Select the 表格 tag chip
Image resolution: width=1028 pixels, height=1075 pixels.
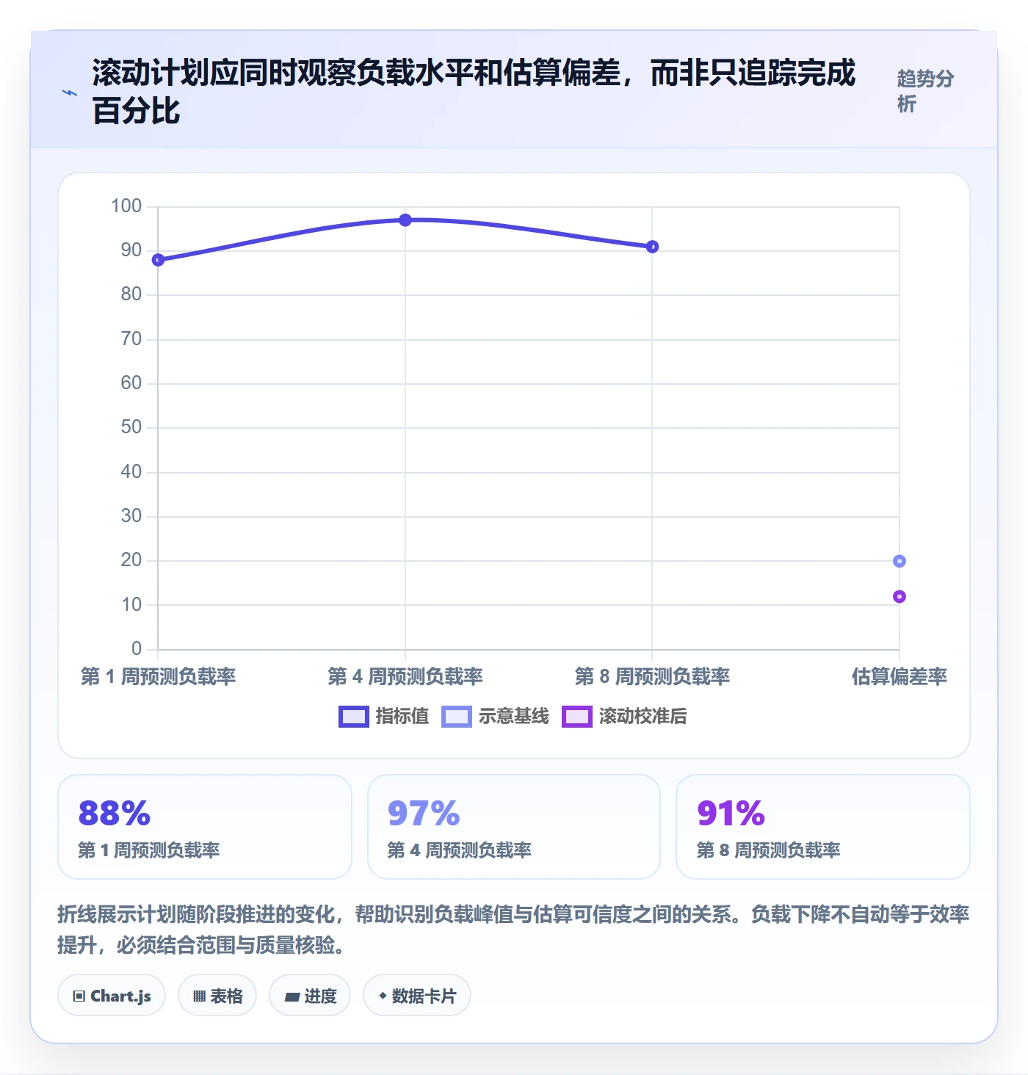(x=217, y=996)
